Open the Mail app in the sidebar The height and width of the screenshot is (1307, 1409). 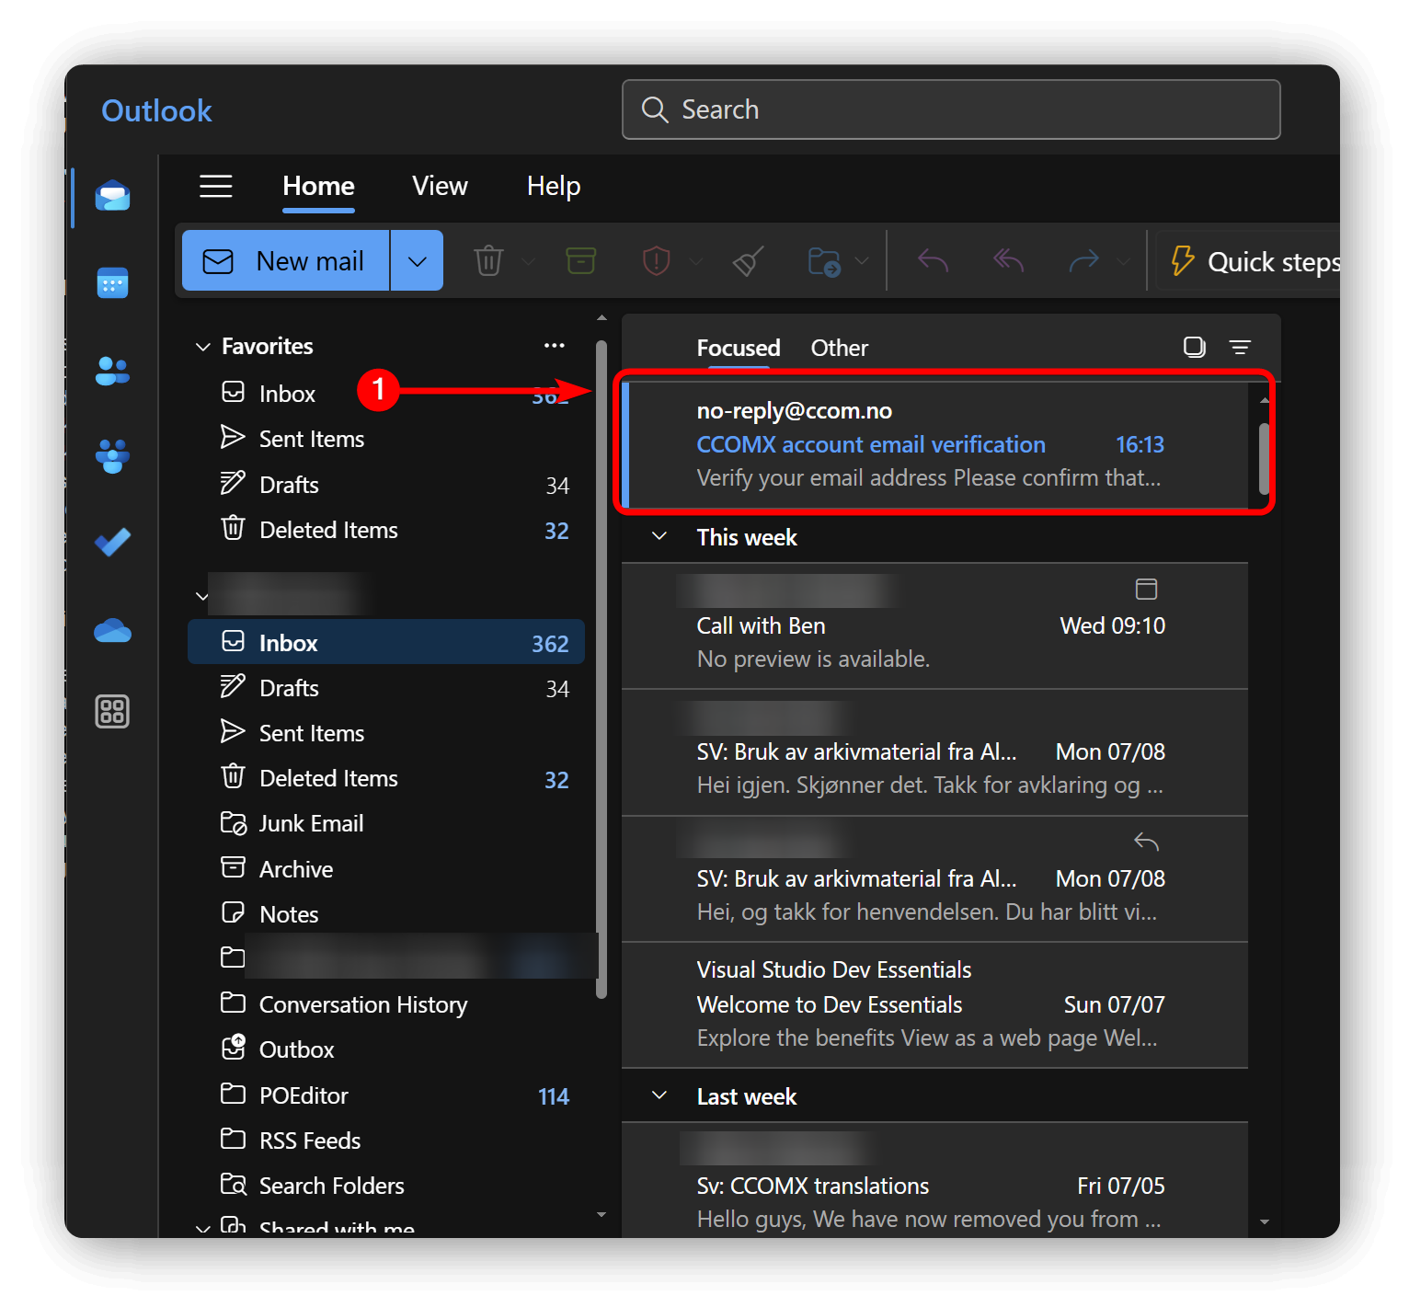pos(112,196)
